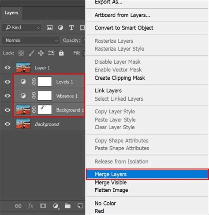The image size is (209, 215).
Task: Hide Background copy layer eye
Action: tap(8, 110)
